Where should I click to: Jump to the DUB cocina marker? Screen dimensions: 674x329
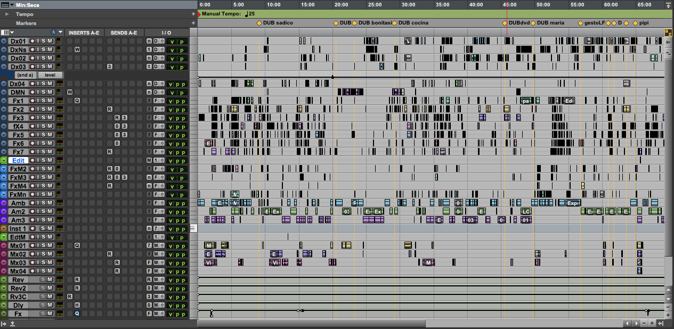(x=395, y=23)
